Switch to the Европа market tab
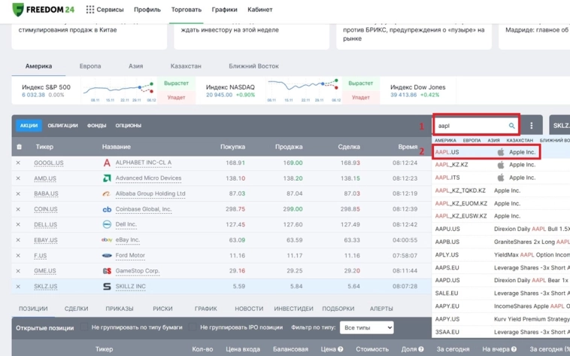The image size is (570, 356). 90,66
